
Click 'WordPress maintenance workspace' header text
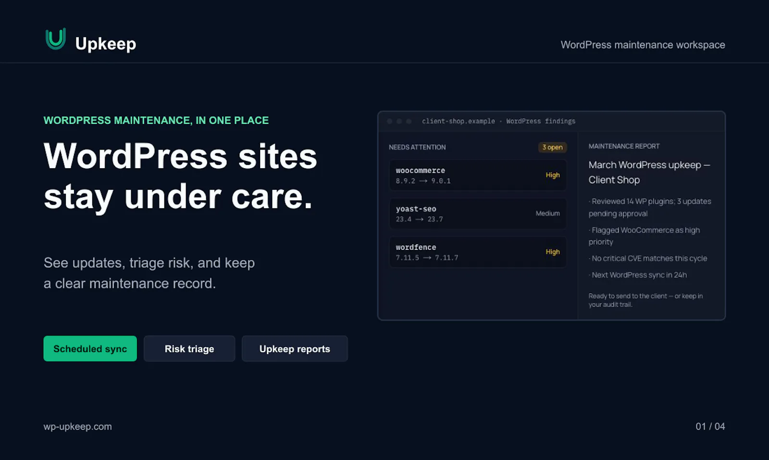643,45
